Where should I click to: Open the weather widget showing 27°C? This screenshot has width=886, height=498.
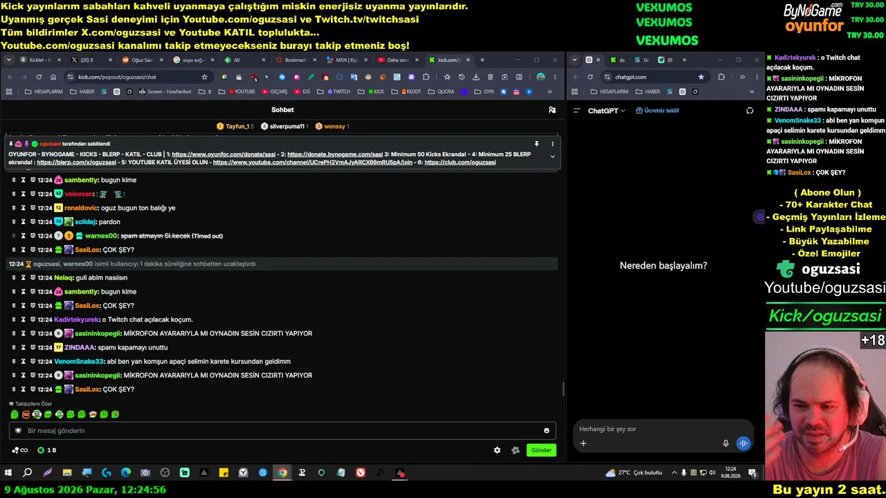tap(634, 473)
